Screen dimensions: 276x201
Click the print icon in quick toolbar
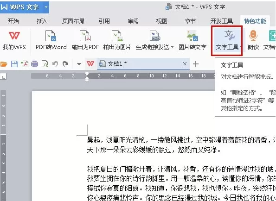coord(35,64)
